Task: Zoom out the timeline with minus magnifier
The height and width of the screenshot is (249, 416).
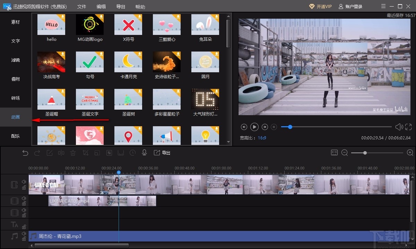Action: 345,153
